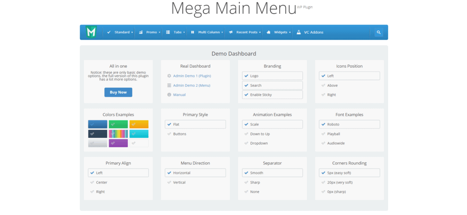Screen dimensions: 467x215
Task: Click the info icon beside Manual
Action: tap(169, 95)
